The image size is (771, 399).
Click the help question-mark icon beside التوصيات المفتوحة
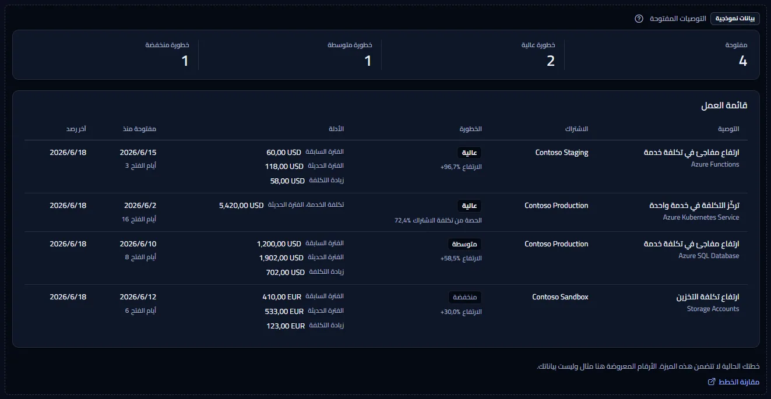click(639, 19)
